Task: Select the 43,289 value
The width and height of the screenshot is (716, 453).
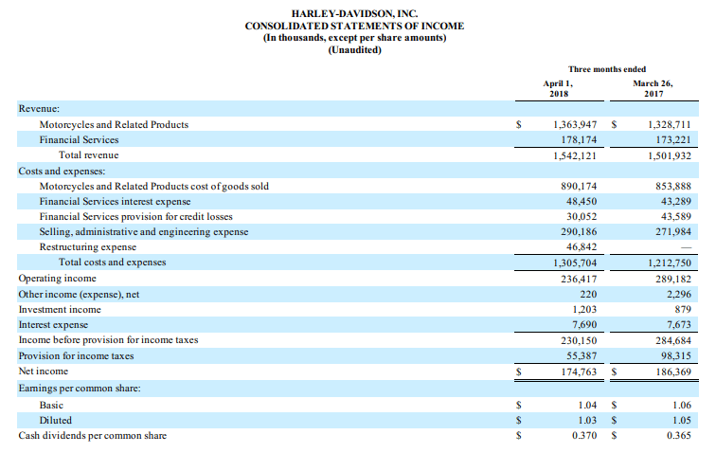Action: (x=676, y=201)
